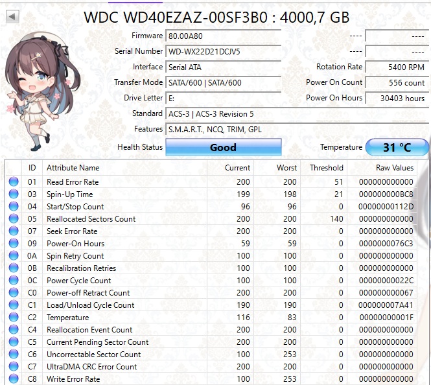Click the ID column header
The height and width of the screenshot is (385, 431).
tap(32, 168)
